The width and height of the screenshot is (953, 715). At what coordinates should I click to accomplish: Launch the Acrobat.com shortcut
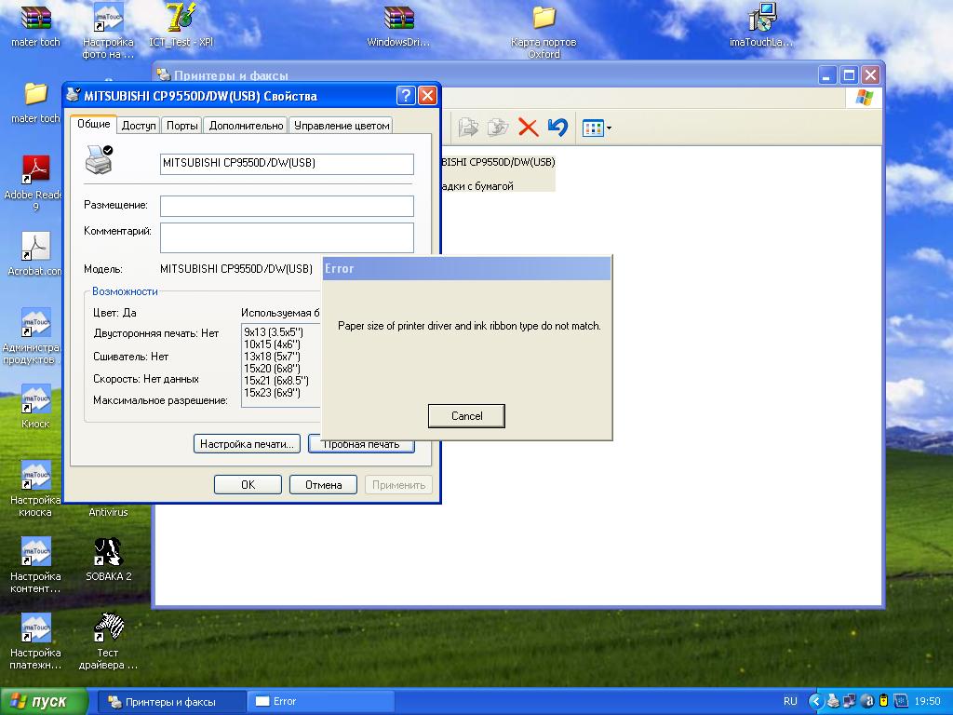(x=34, y=254)
